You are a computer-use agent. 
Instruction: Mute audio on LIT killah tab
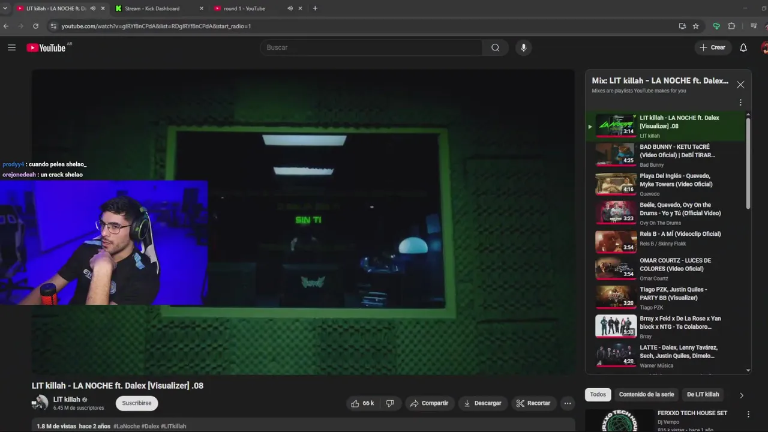(x=92, y=8)
